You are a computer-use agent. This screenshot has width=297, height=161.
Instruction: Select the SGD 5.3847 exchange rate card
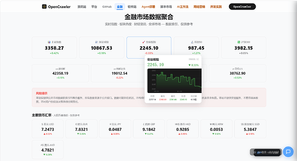pos(250,129)
